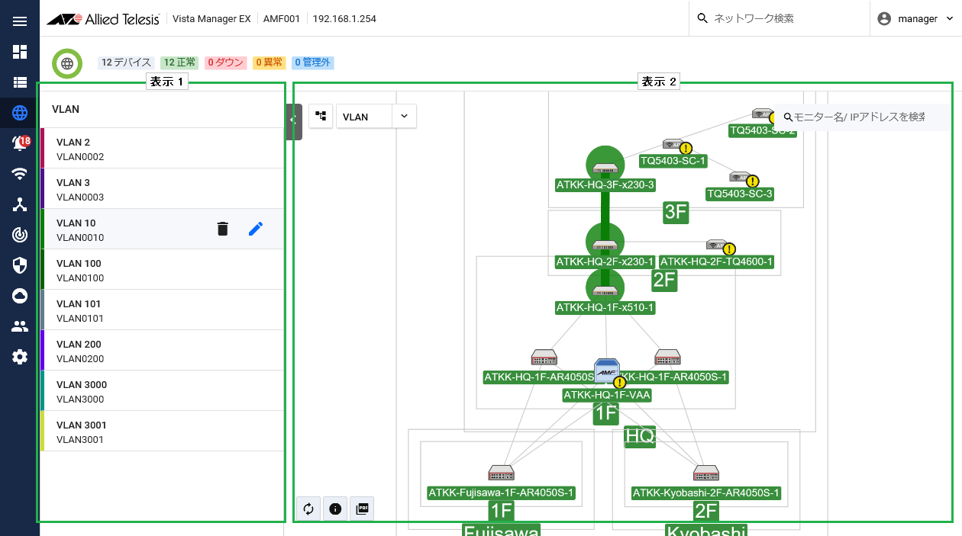The height and width of the screenshot is (536, 962).
Task: Export the map as PDF
Action: coord(363,509)
